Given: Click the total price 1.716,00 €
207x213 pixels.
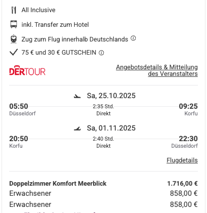Looking at the screenshot, I should pos(182,184).
